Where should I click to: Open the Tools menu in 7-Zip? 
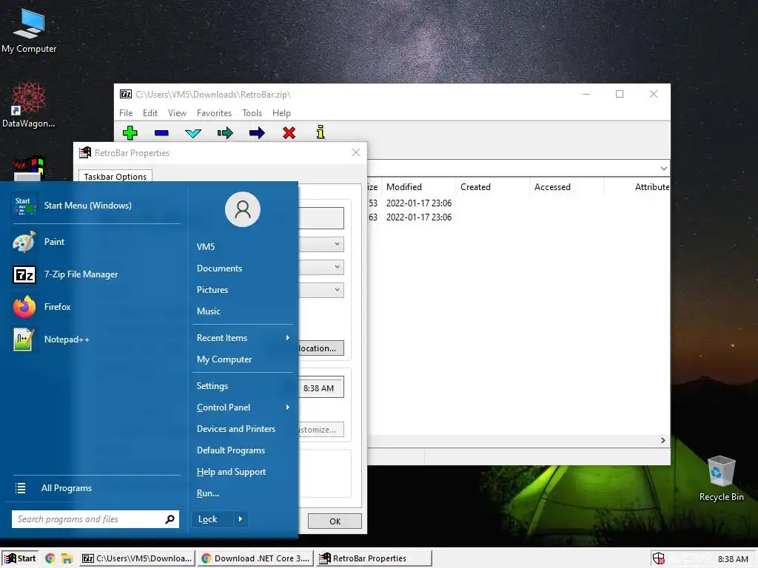[252, 113]
